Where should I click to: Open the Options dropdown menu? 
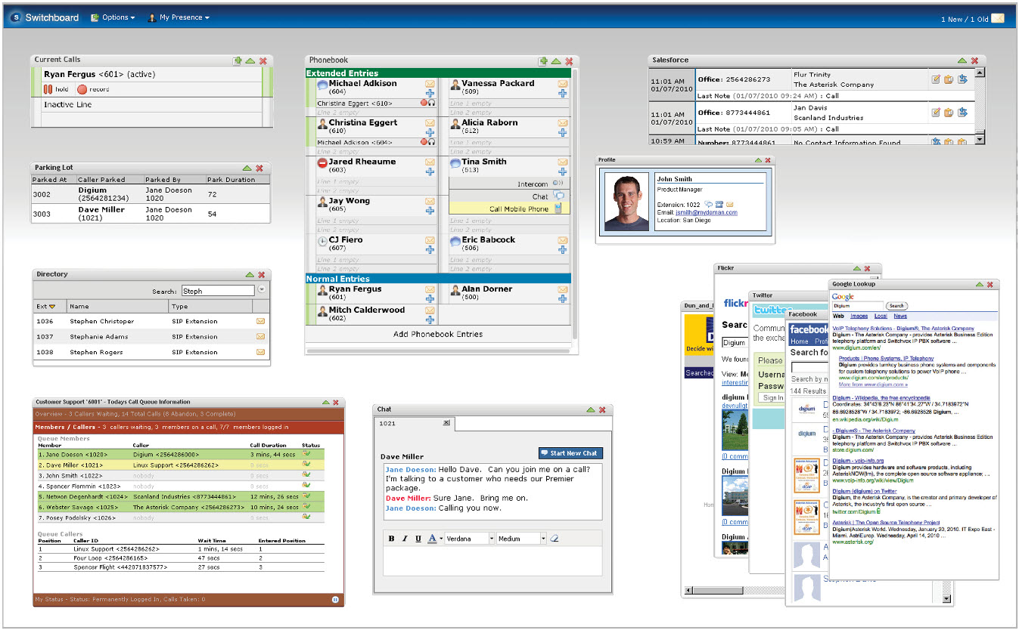[113, 17]
